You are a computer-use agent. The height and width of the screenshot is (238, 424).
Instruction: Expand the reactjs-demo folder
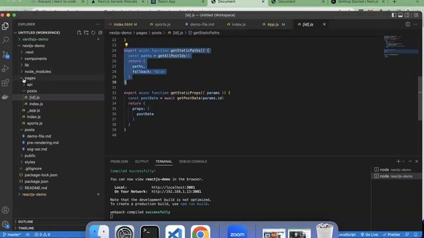59,194
